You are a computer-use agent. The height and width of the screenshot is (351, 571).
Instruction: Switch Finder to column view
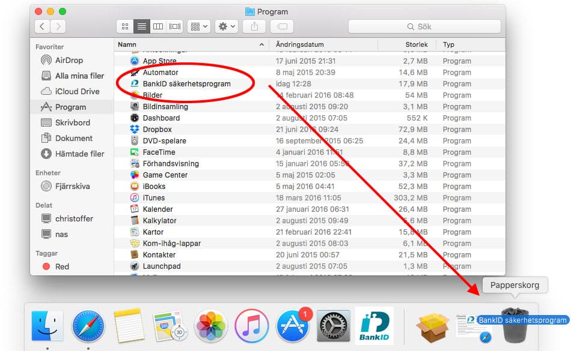click(x=158, y=26)
